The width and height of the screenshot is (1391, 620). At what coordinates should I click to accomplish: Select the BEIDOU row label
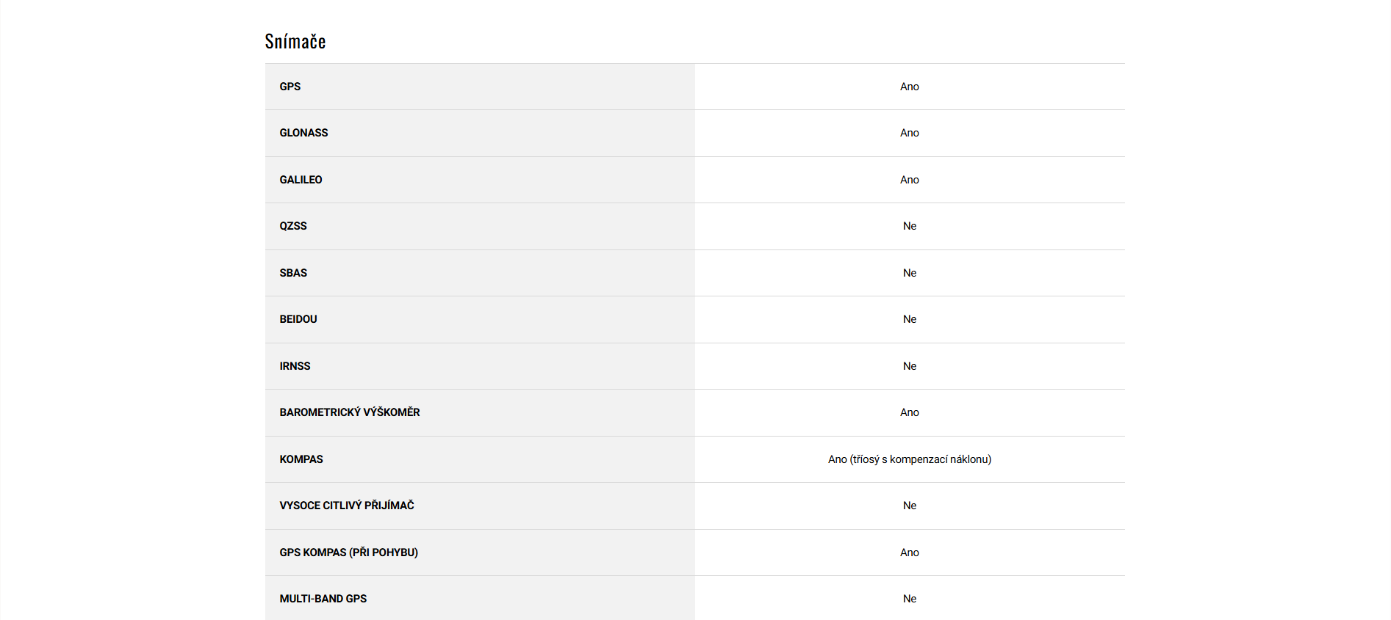click(298, 319)
